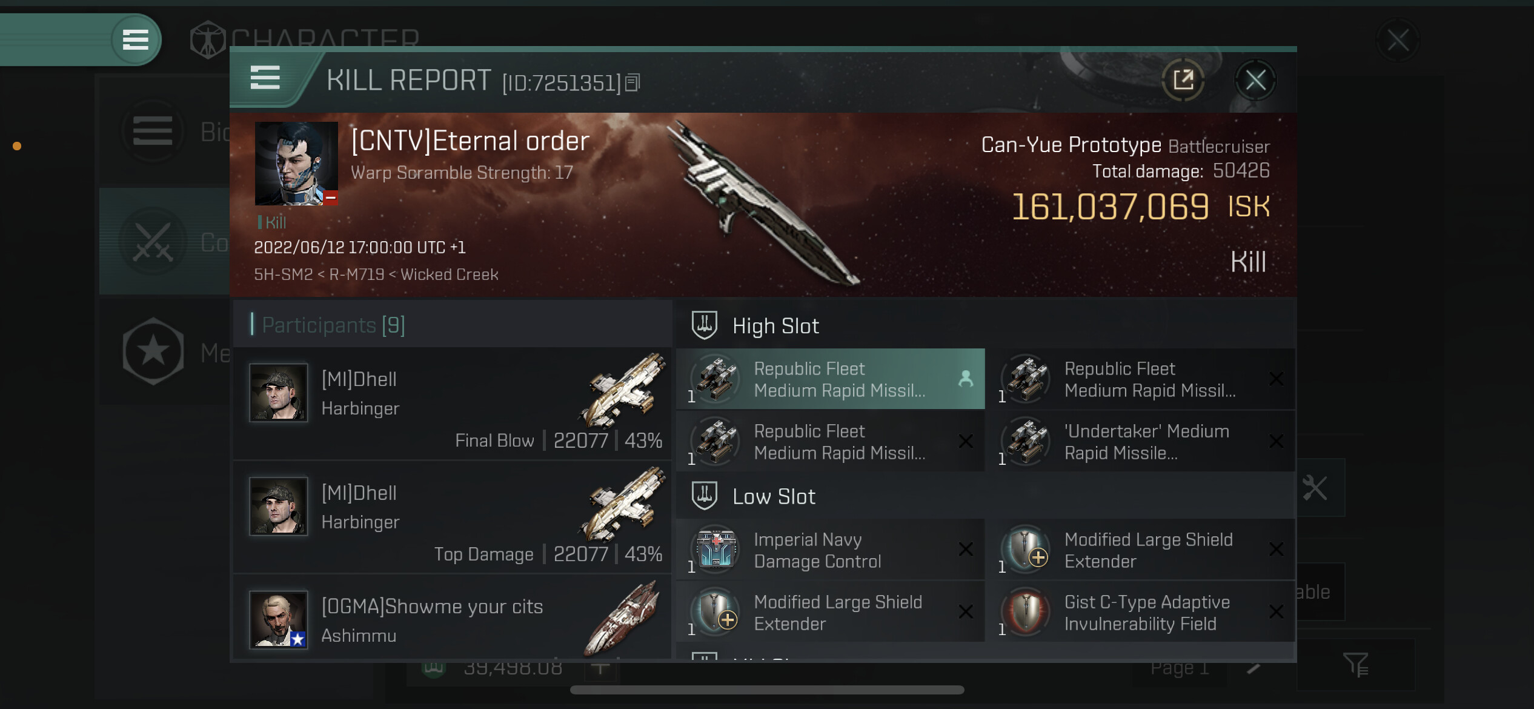Click the share kill report icon
Viewport: 1534px width, 709px height.
(x=1183, y=80)
